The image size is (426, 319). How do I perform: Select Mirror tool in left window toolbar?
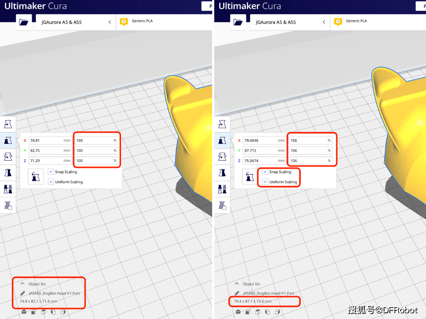(x=8, y=173)
